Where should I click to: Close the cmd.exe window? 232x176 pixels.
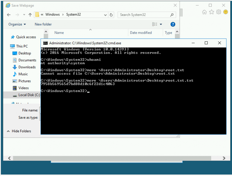[x=219, y=43]
